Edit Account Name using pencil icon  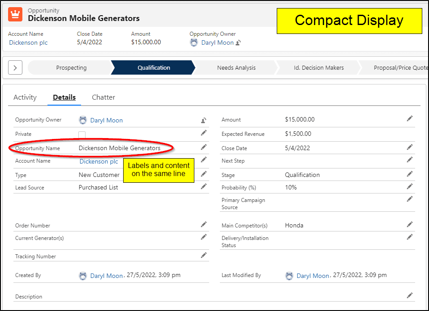(x=204, y=160)
